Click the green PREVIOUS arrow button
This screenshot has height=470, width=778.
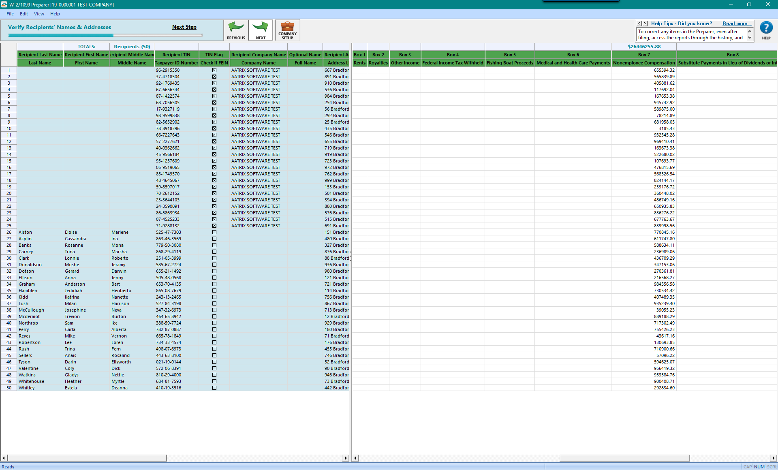coord(236,30)
